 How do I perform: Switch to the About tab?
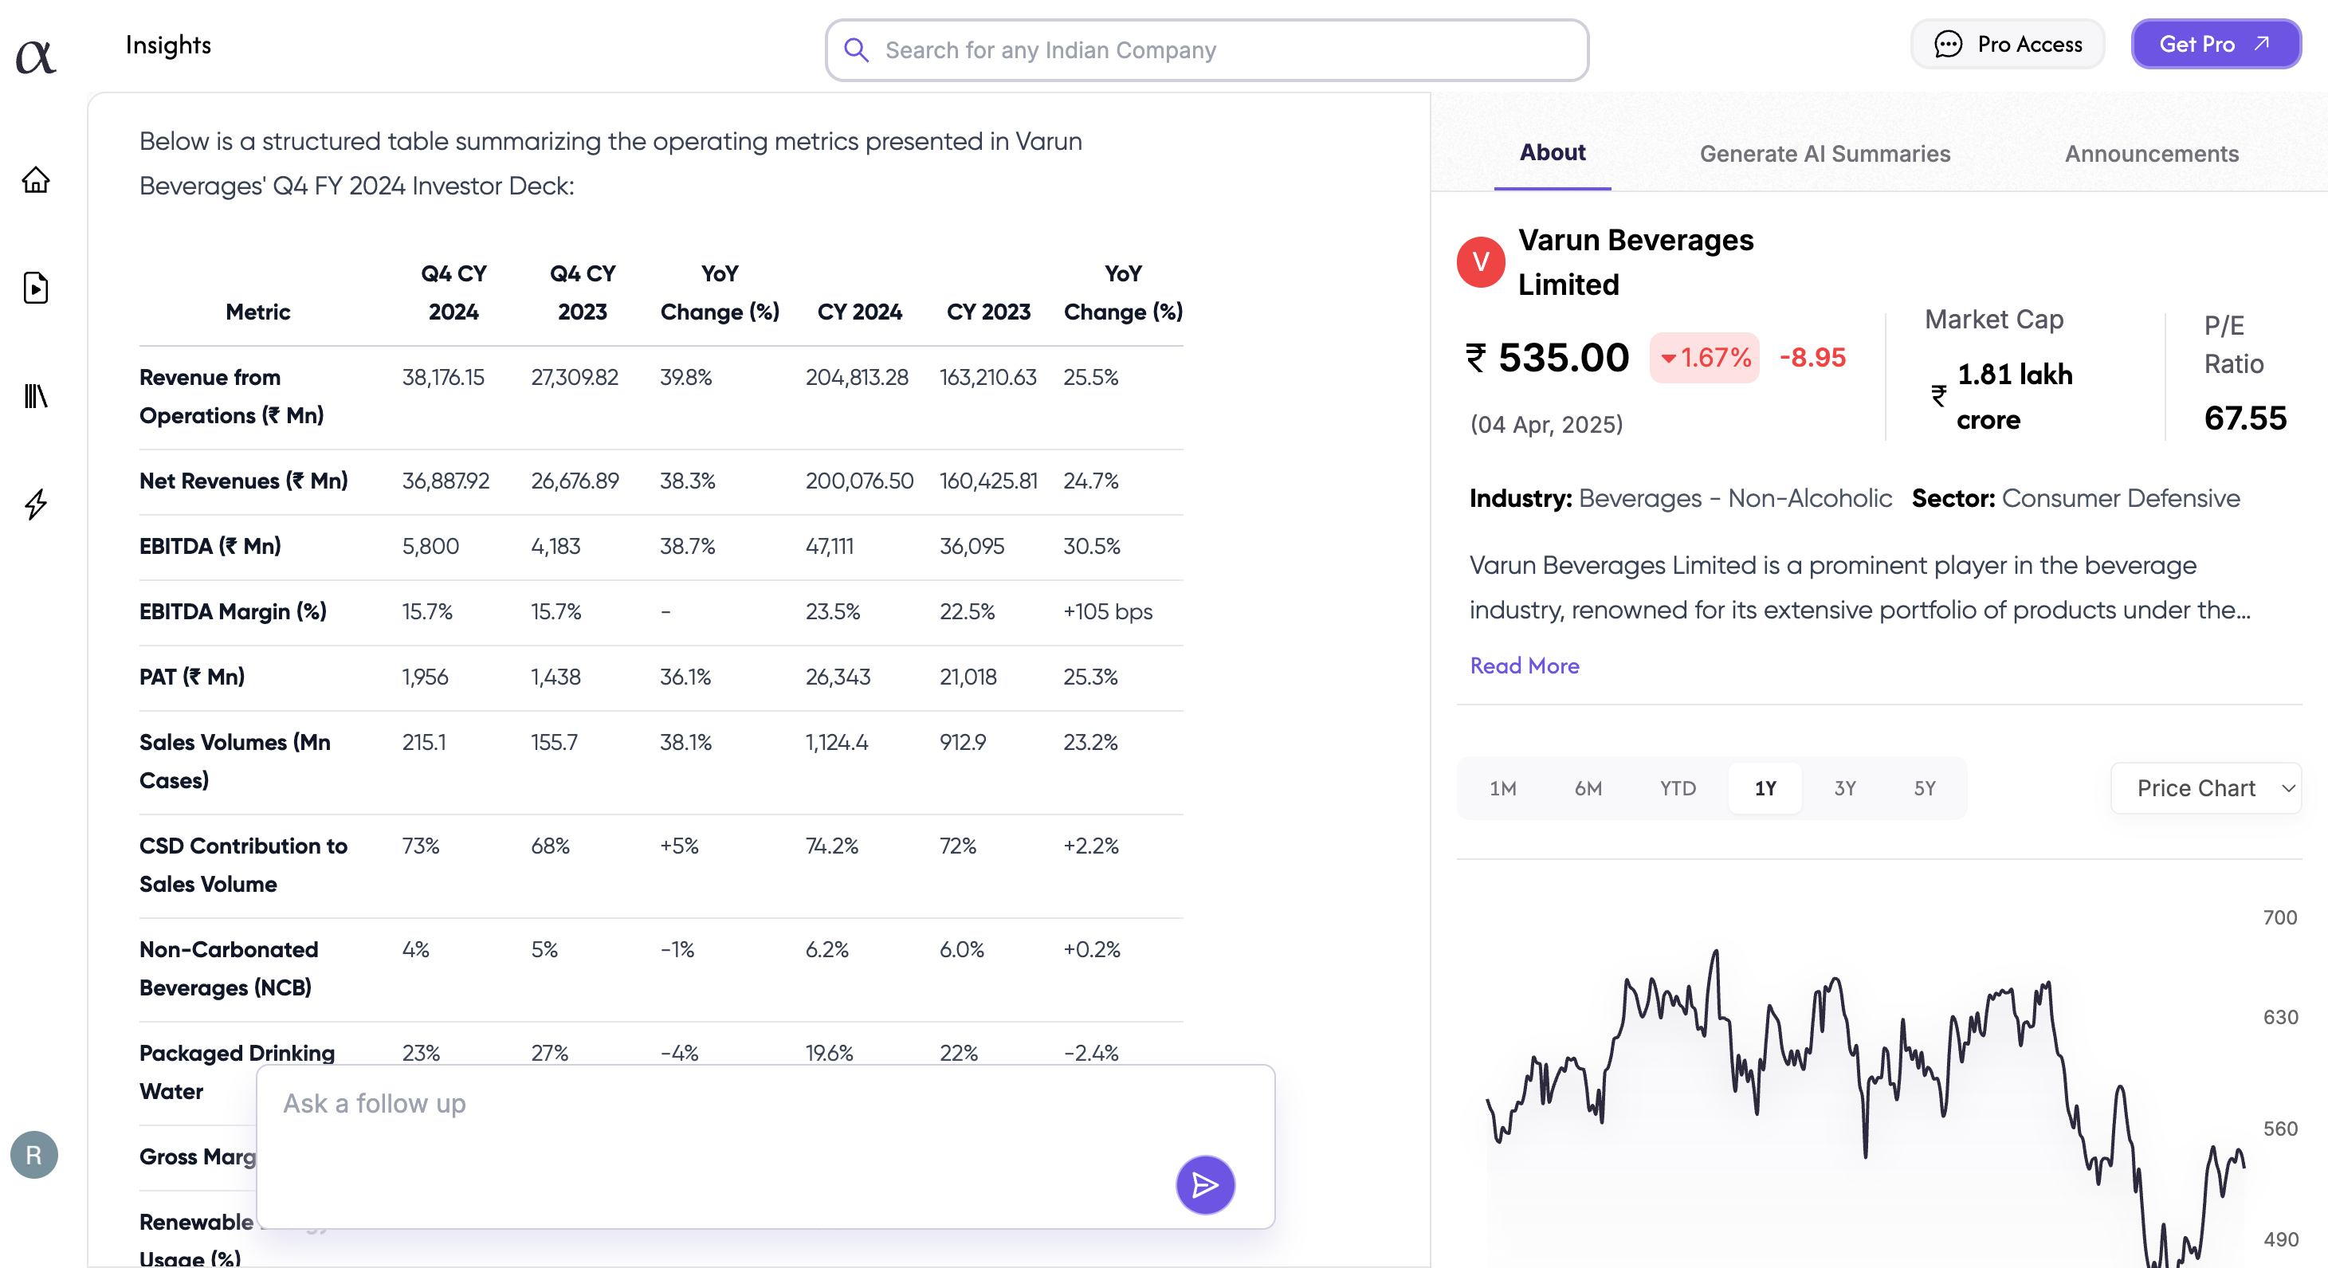pyautogui.click(x=1552, y=153)
